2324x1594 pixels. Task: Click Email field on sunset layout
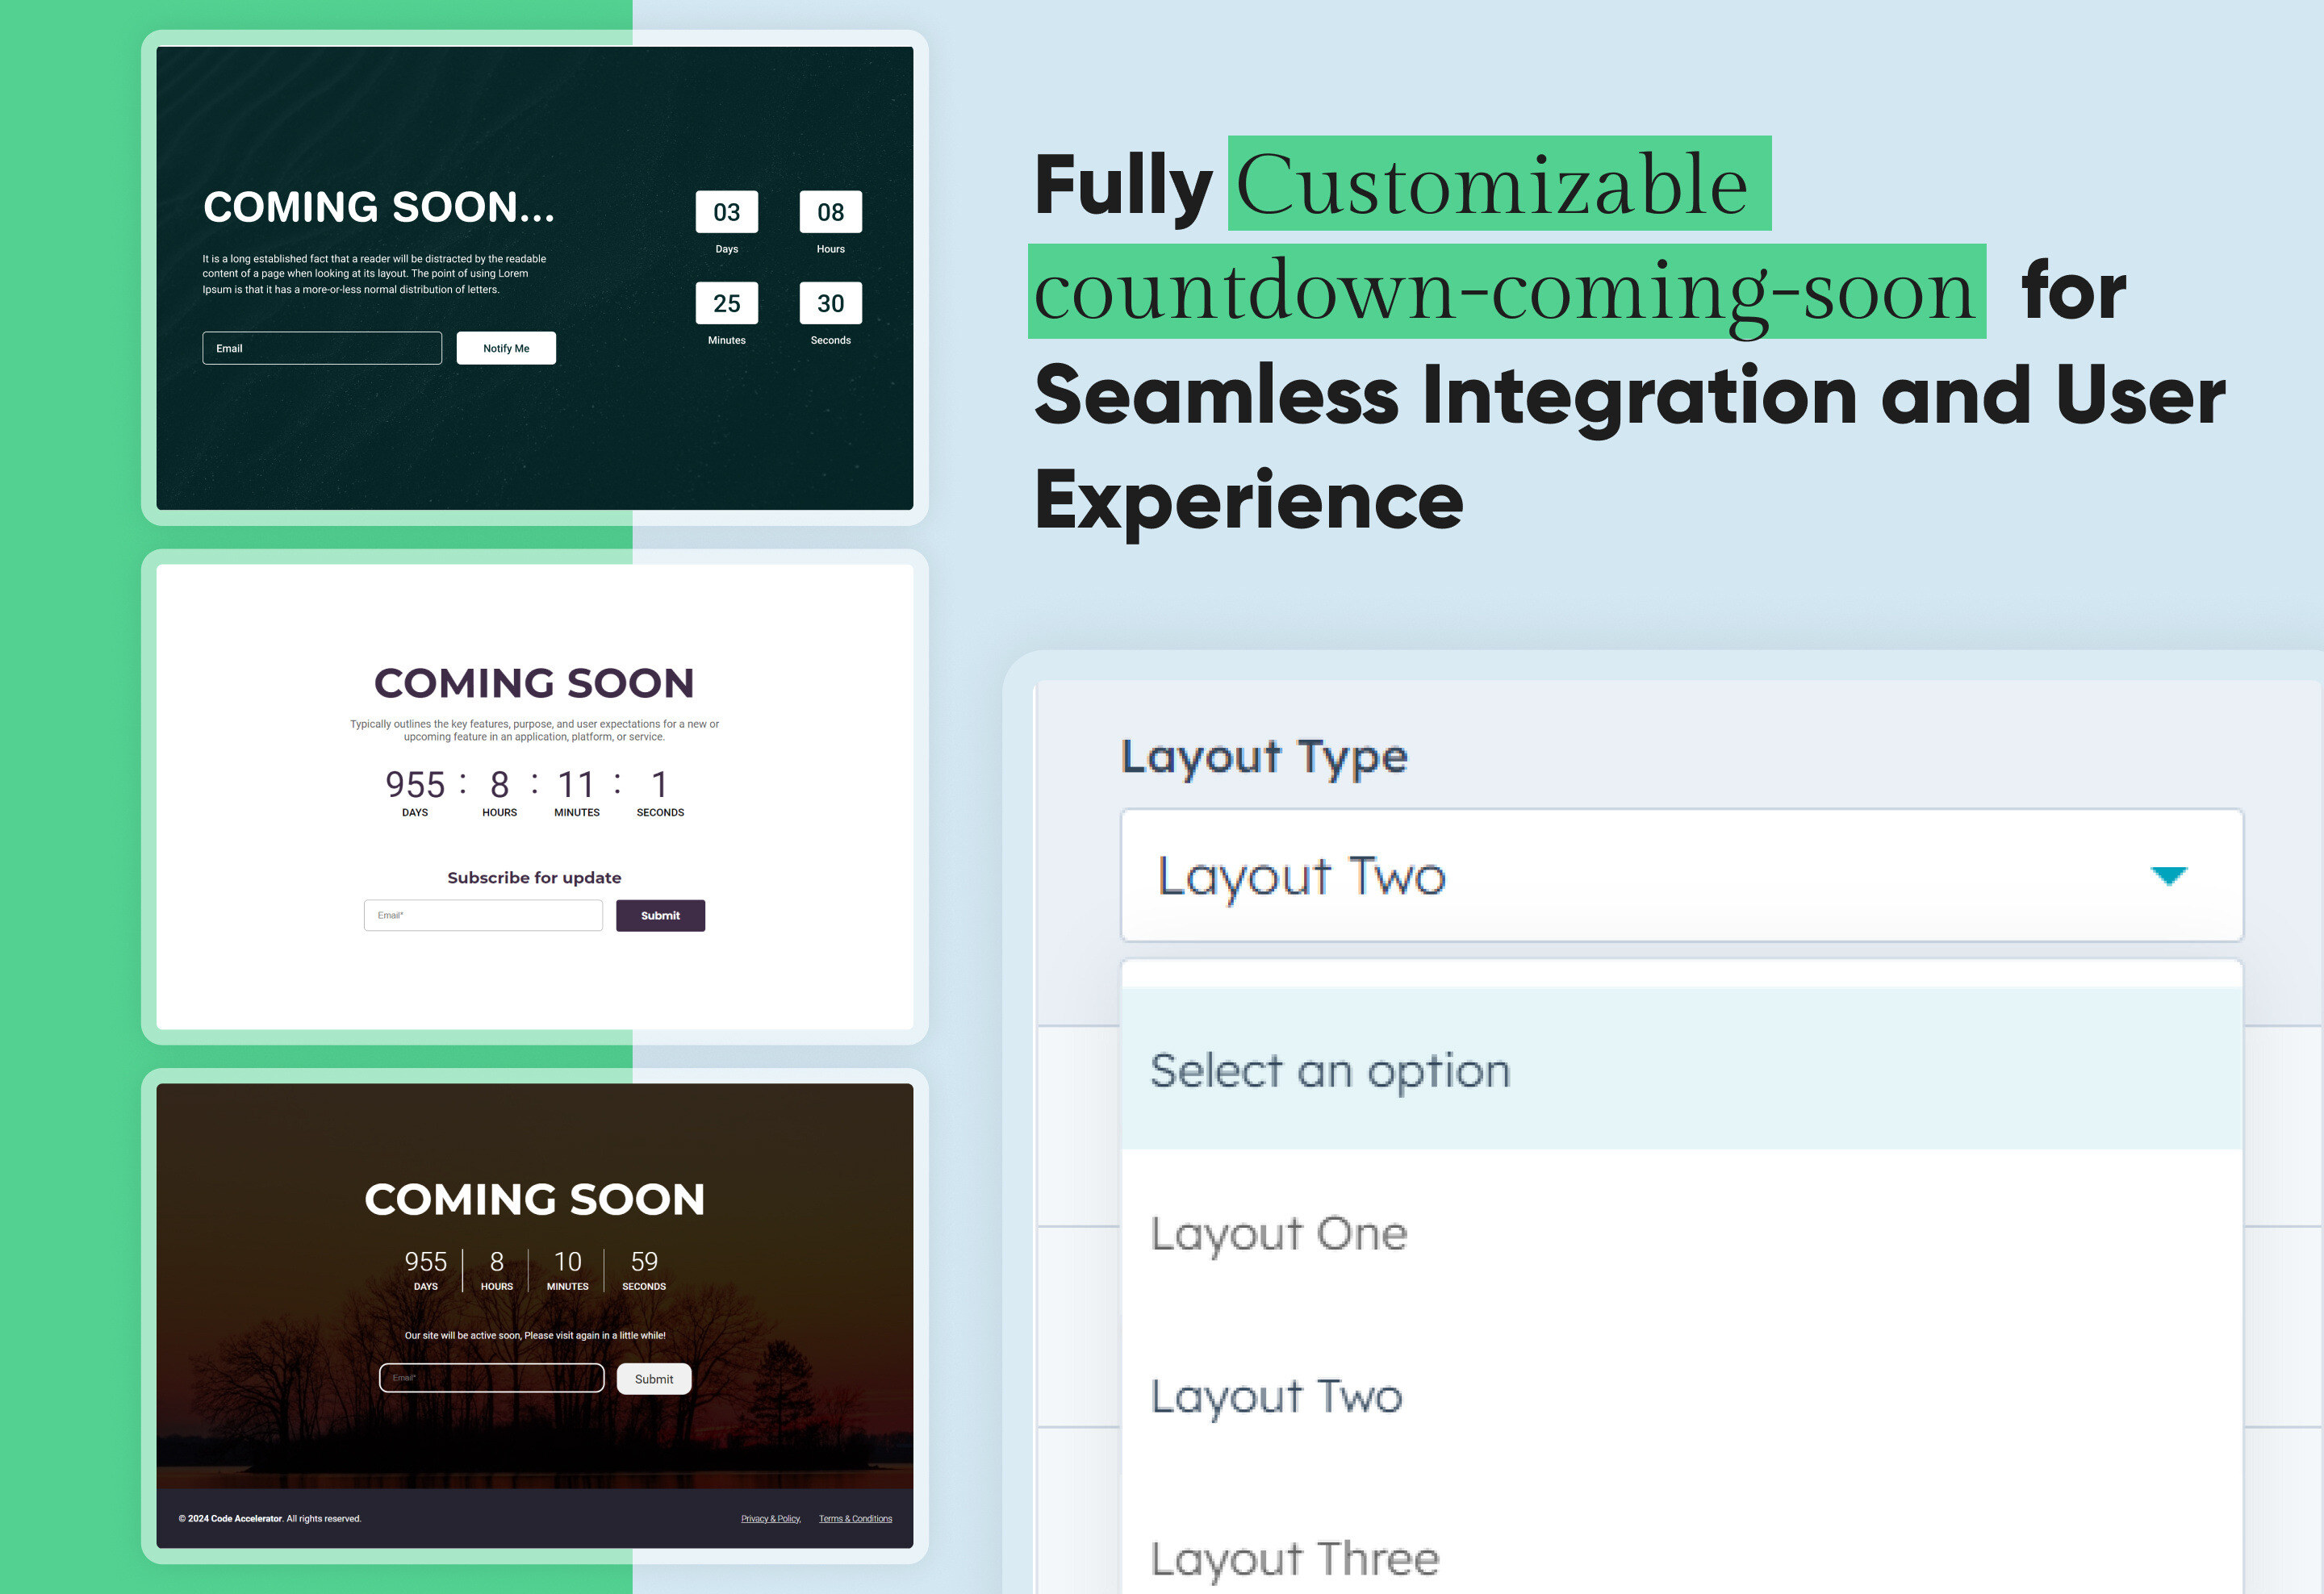pyautogui.click(x=491, y=1378)
